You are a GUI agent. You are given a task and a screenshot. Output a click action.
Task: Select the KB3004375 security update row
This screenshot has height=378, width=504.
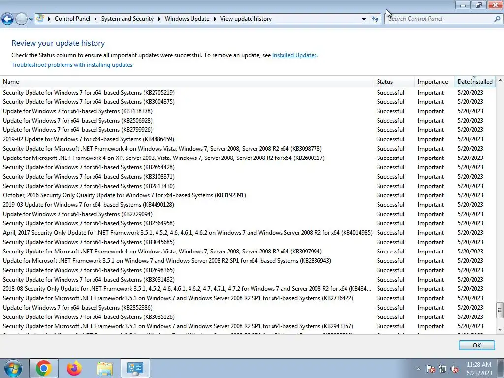[248, 101]
